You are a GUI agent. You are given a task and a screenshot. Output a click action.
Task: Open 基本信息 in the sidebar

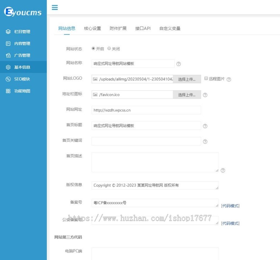pyautogui.click(x=23, y=67)
